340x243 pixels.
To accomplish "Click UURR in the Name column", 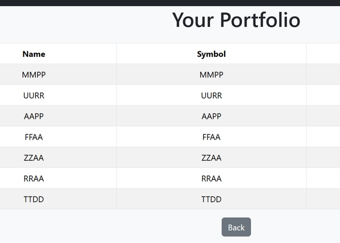I will coord(34,95).
